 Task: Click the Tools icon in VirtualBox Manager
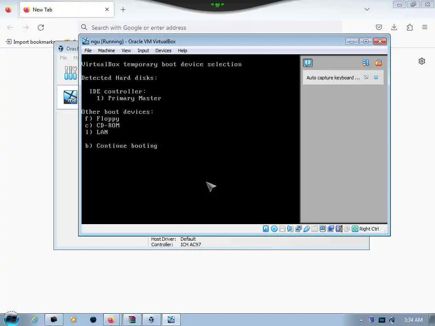71,73
